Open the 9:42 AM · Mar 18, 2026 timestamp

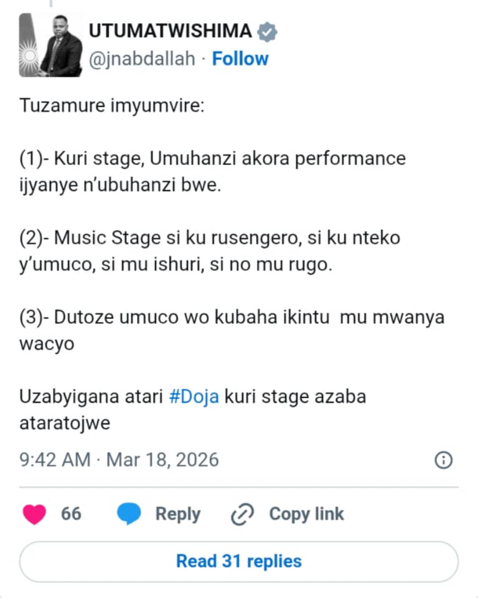pos(119,460)
